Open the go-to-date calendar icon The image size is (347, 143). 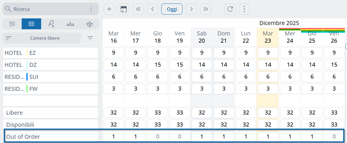124,9
